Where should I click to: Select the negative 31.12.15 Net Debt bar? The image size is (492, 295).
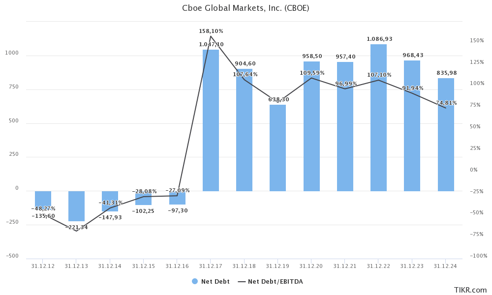143,198
